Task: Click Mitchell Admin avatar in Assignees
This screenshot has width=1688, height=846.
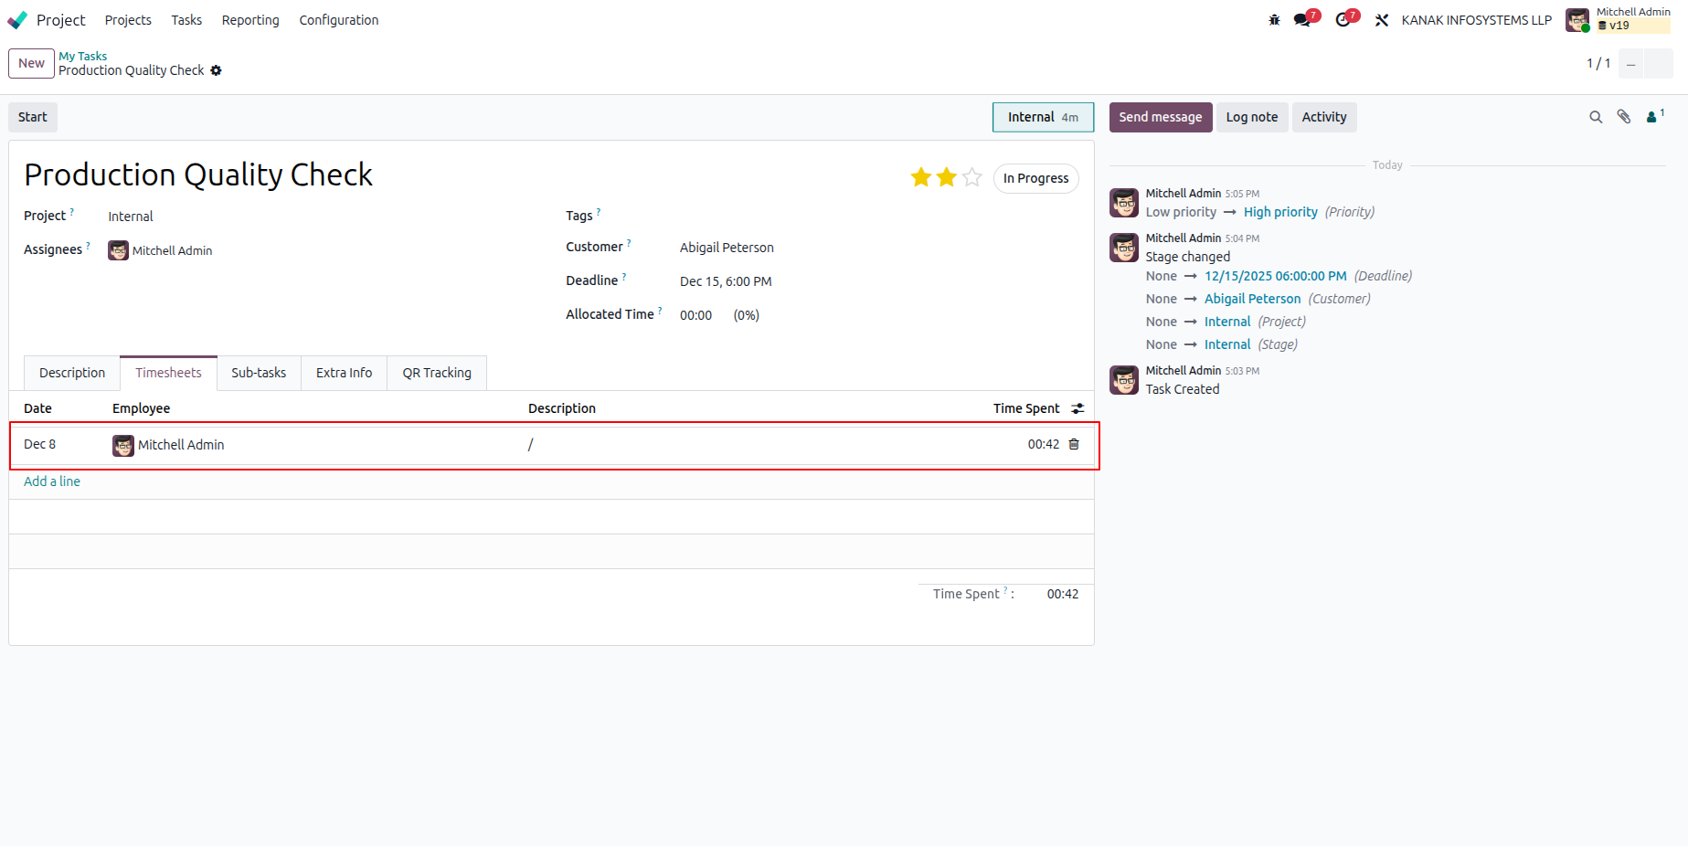Action: [x=118, y=250]
